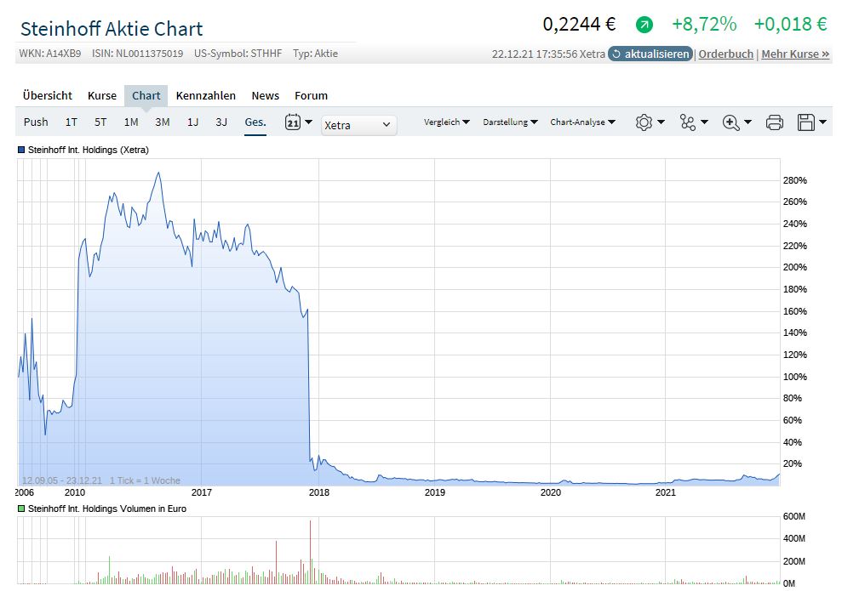The width and height of the screenshot is (842, 591).
Task: Click the 22.12.21 17:35:56 Xetra timestamp
Action: [x=548, y=54]
